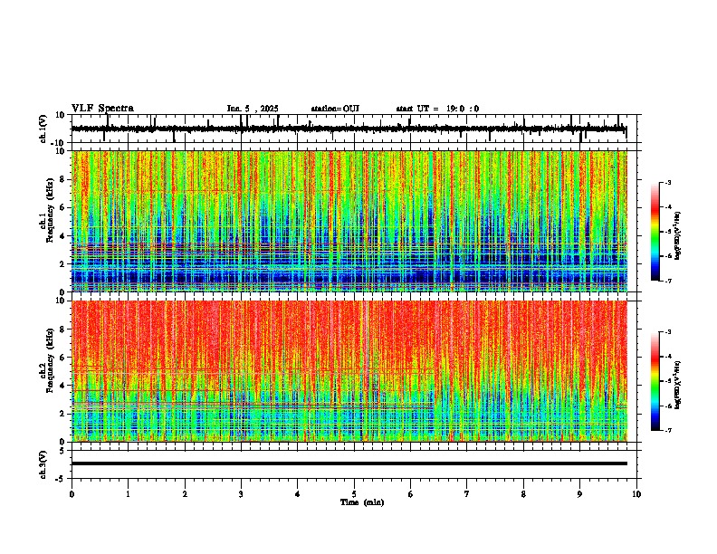Select the ch.1 colorbar "log(PSD)" label

point(678,235)
